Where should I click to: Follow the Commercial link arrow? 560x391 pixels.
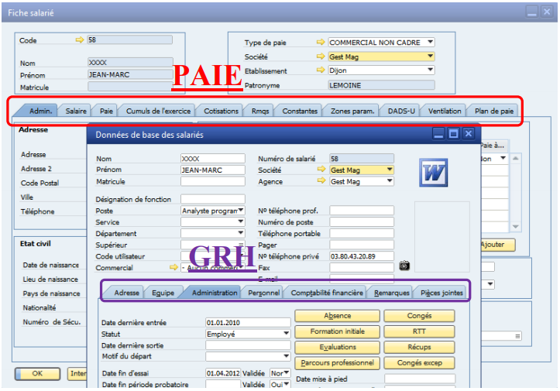coord(174,267)
